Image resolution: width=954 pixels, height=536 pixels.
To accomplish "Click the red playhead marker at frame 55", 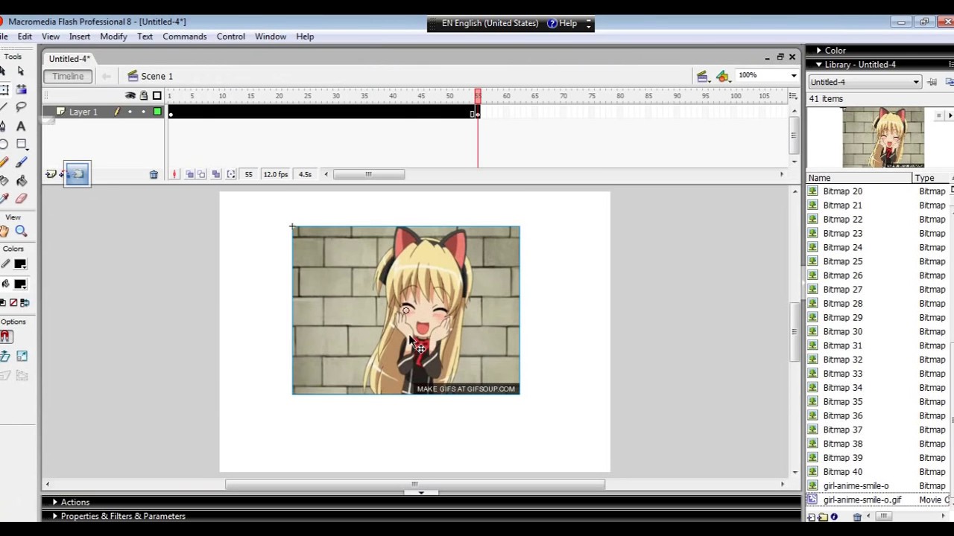I will (478, 95).
